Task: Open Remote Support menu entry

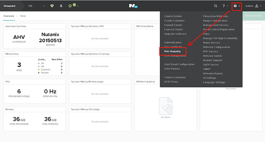Action: point(213,60)
